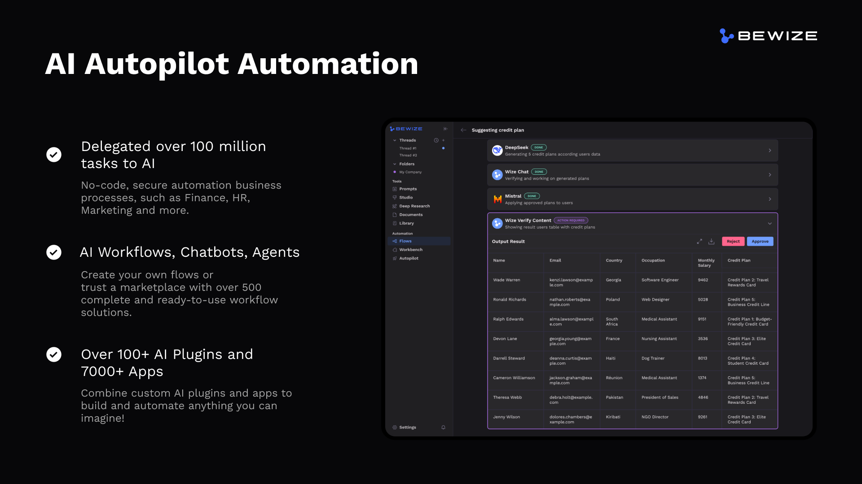This screenshot has height=484, width=862.
Task: Open notifications via the bell icon
Action: tap(443, 428)
